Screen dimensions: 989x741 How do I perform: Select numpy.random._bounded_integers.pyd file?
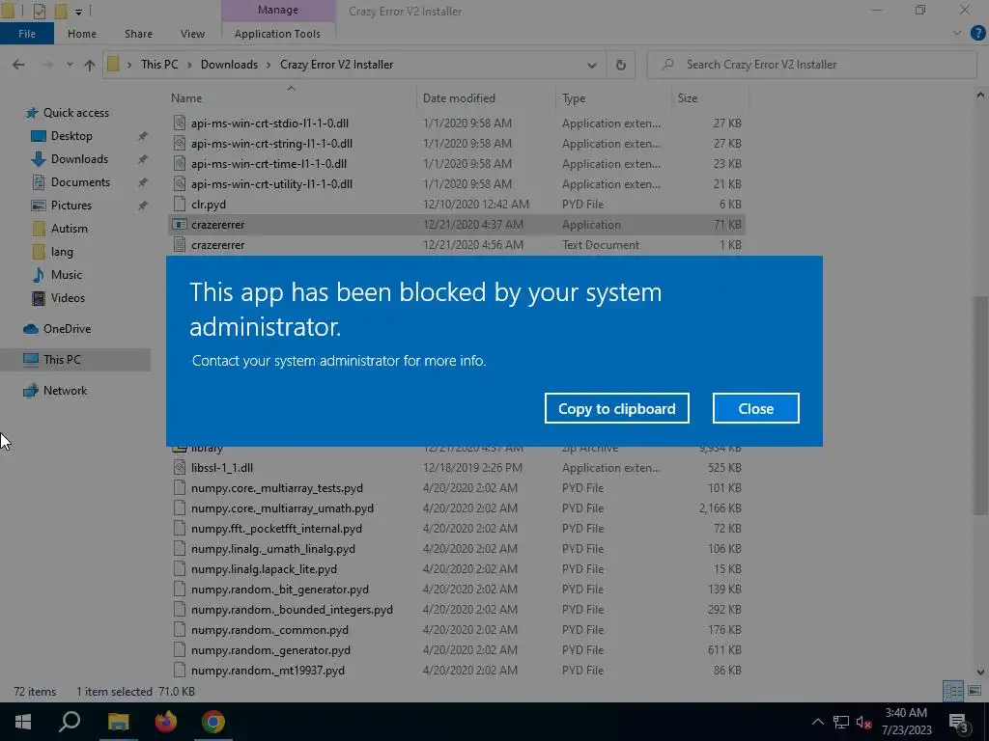[x=292, y=610]
